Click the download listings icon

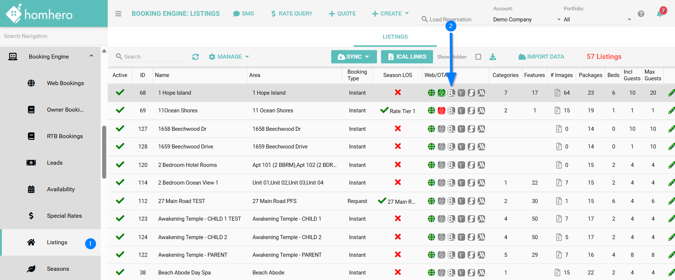492,57
